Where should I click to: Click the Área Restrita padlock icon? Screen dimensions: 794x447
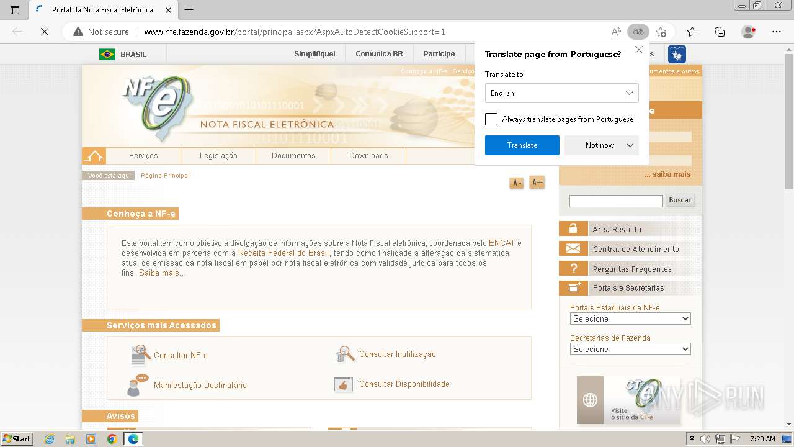coord(573,228)
